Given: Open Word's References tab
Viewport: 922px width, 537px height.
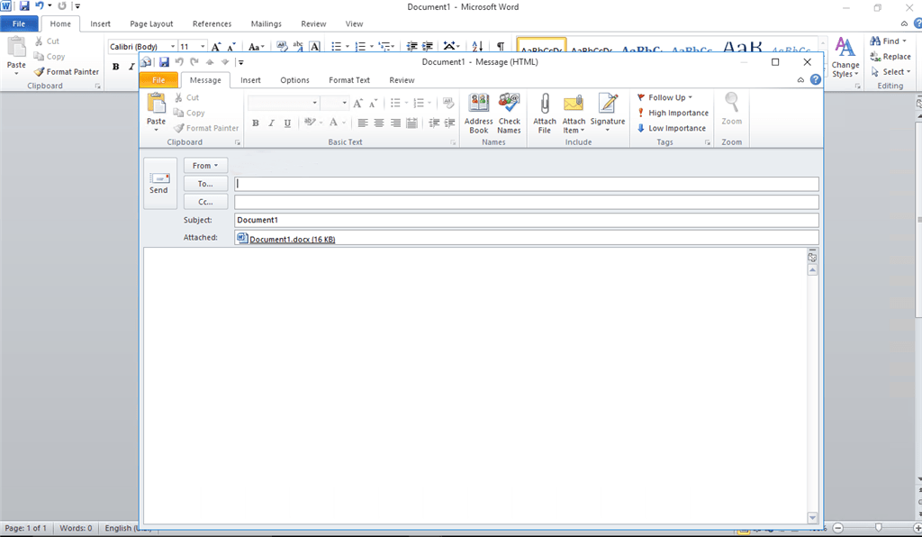Looking at the screenshot, I should coord(212,24).
